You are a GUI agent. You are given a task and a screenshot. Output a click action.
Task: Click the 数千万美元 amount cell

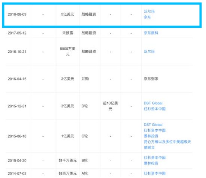tap(68, 160)
